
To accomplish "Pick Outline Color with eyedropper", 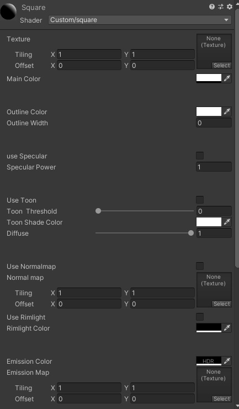I will [x=227, y=111].
